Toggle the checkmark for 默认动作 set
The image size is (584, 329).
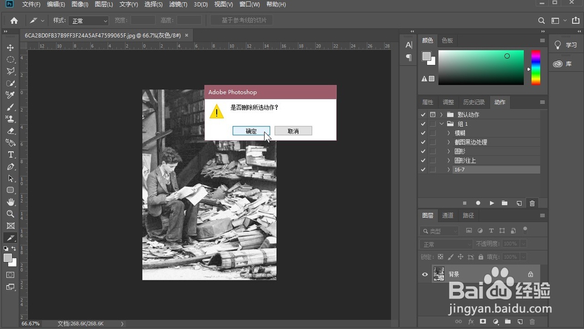tap(423, 115)
